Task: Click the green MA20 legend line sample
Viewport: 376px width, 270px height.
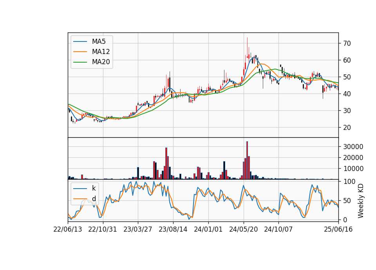Action: [x=80, y=62]
